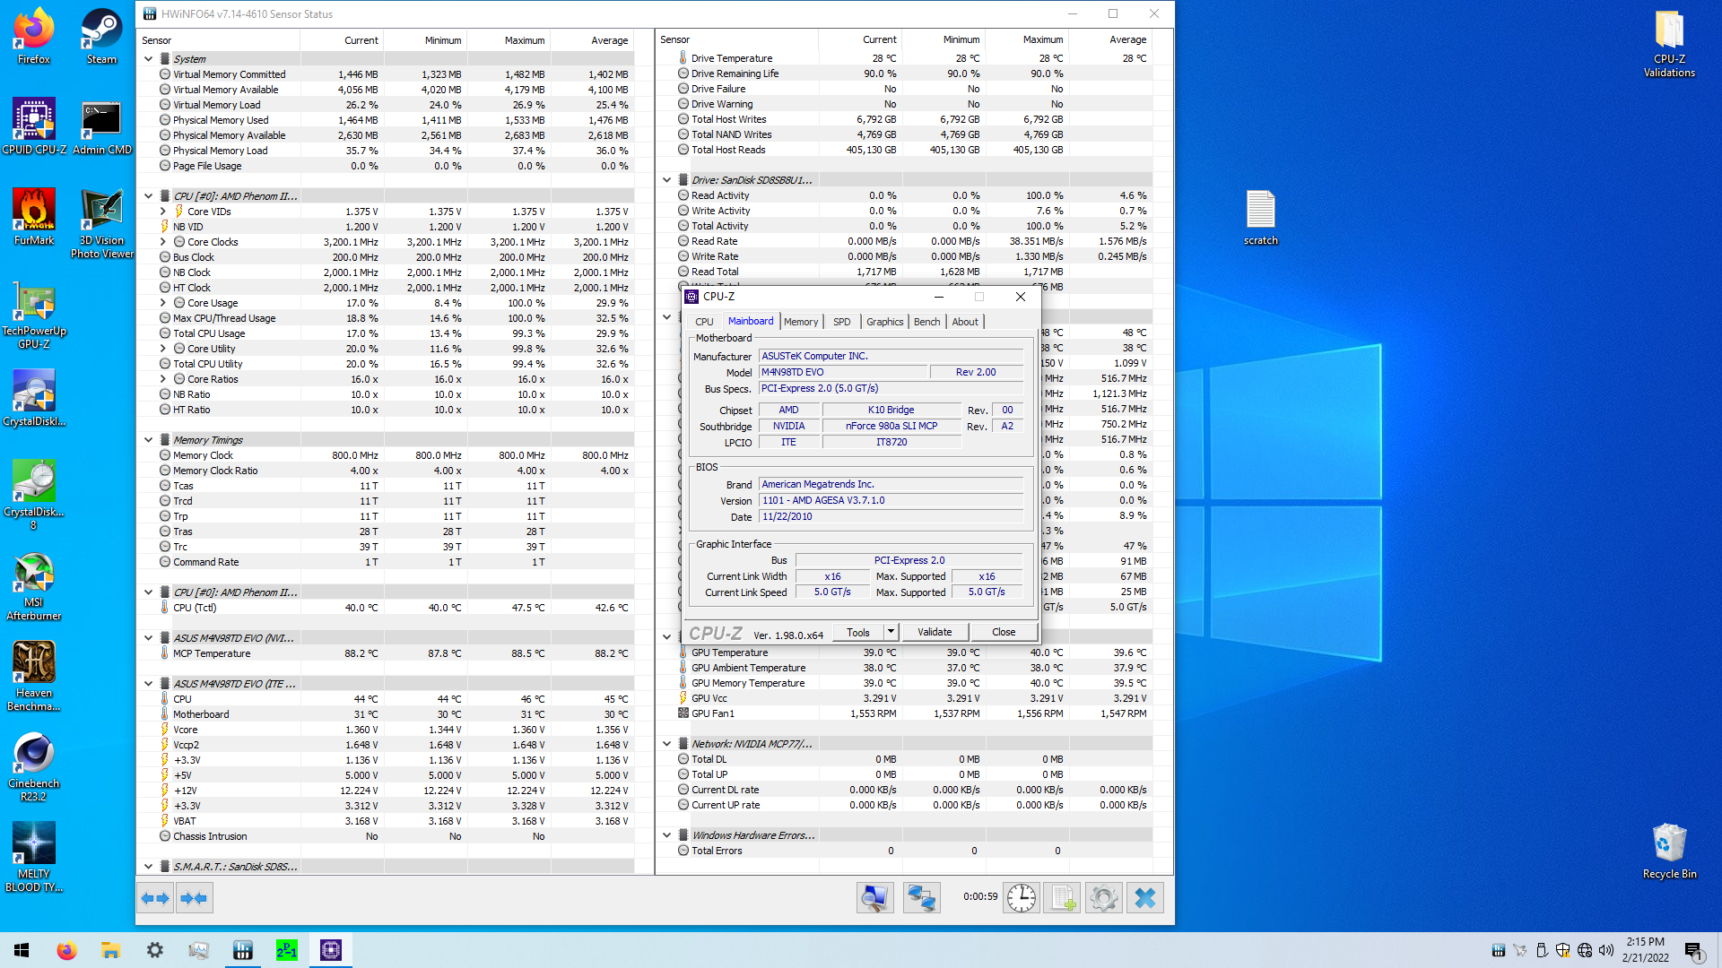Open HWiNFO sensor settings gear button
This screenshot has width=1722, height=968.
point(1104,897)
